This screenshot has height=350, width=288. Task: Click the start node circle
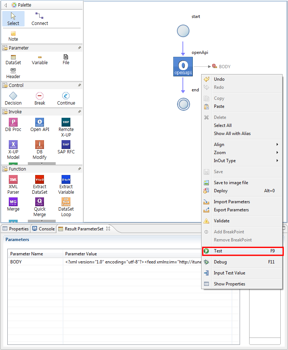pyautogui.click(x=183, y=31)
